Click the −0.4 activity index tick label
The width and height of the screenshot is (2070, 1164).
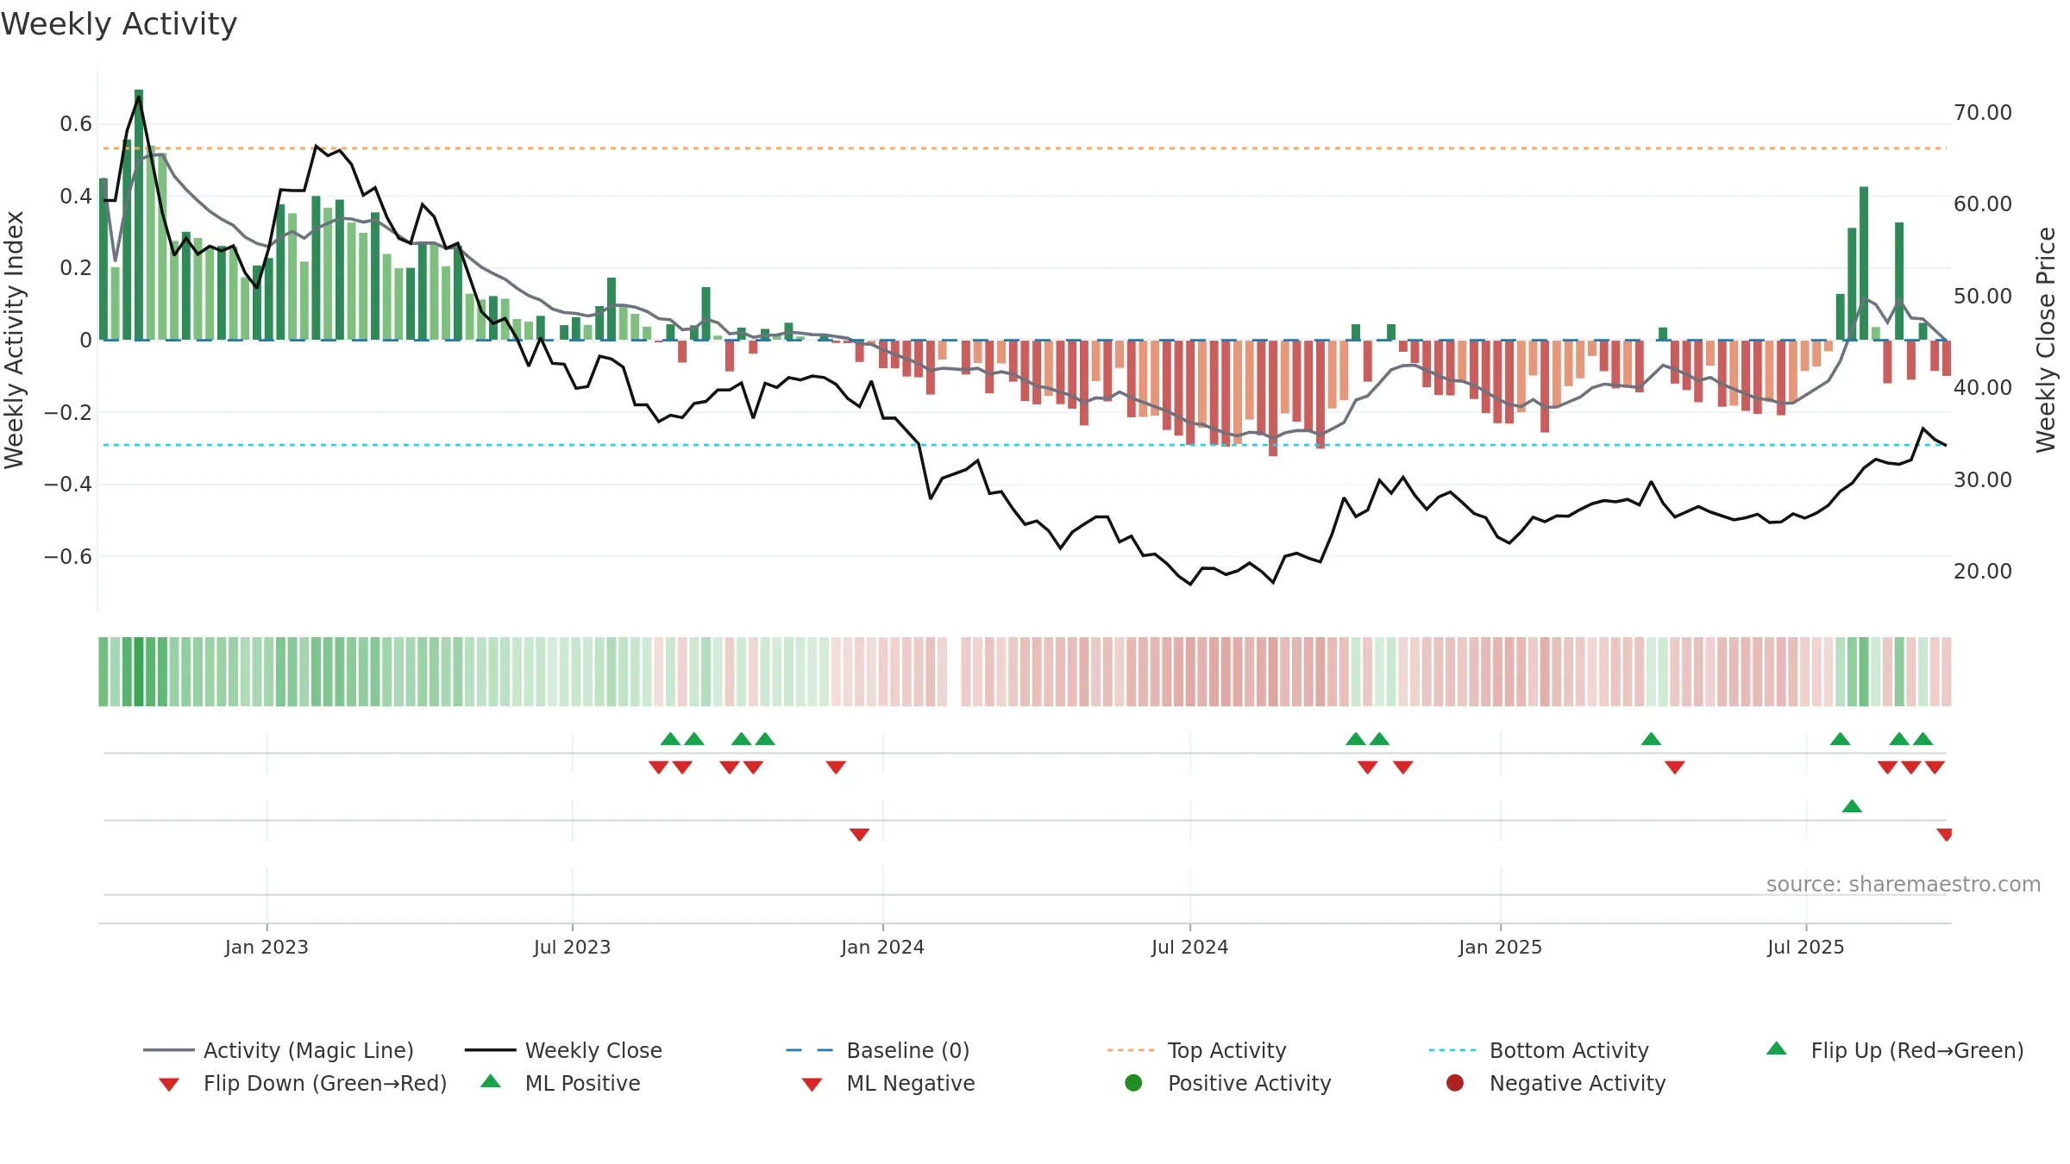pyautogui.click(x=68, y=485)
